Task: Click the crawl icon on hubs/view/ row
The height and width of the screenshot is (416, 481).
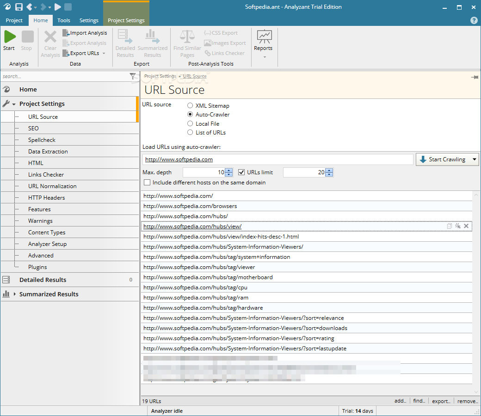Action: pos(458,226)
